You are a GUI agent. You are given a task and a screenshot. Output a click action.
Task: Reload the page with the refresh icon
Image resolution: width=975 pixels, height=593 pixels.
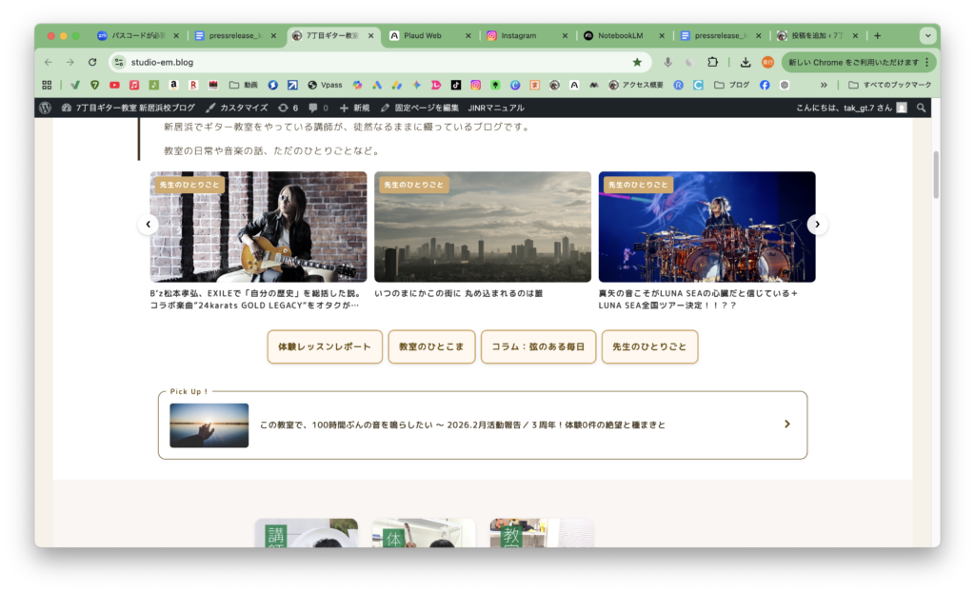coord(92,62)
